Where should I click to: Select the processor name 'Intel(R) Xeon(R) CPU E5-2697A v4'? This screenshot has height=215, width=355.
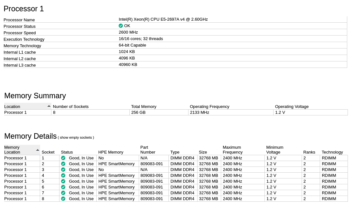(x=152, y=19)
